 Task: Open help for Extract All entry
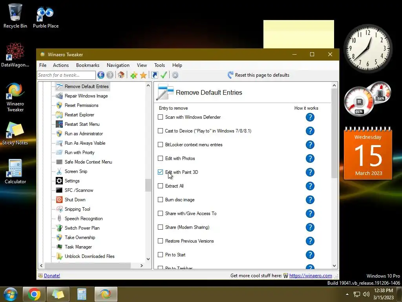[x=310, y=186]
